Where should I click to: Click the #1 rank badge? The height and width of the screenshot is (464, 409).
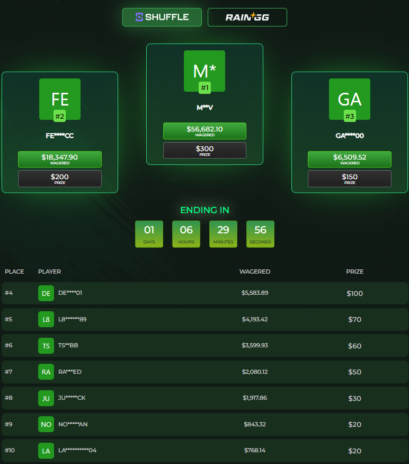[204, 87]
